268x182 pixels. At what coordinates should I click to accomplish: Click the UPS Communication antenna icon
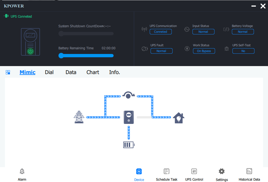coord(144,29)
